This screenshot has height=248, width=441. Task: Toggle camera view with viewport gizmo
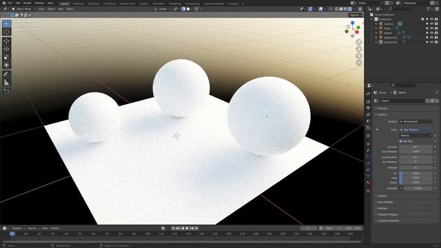click(x=359, y=56)
